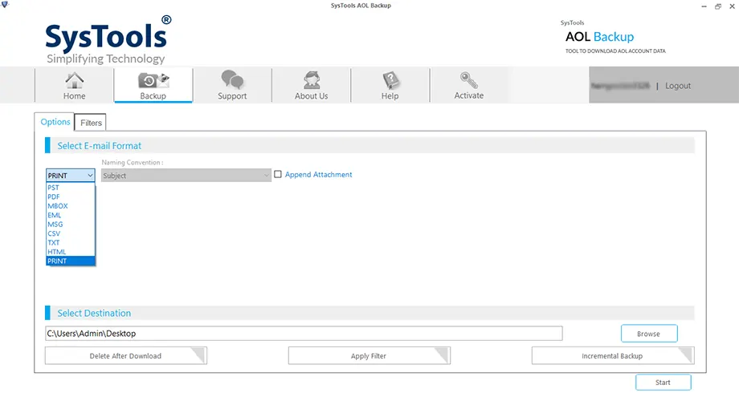Enable the Append Attachment checkbox
The height and width of the screenshot is (393, 739).
[278, 174]
